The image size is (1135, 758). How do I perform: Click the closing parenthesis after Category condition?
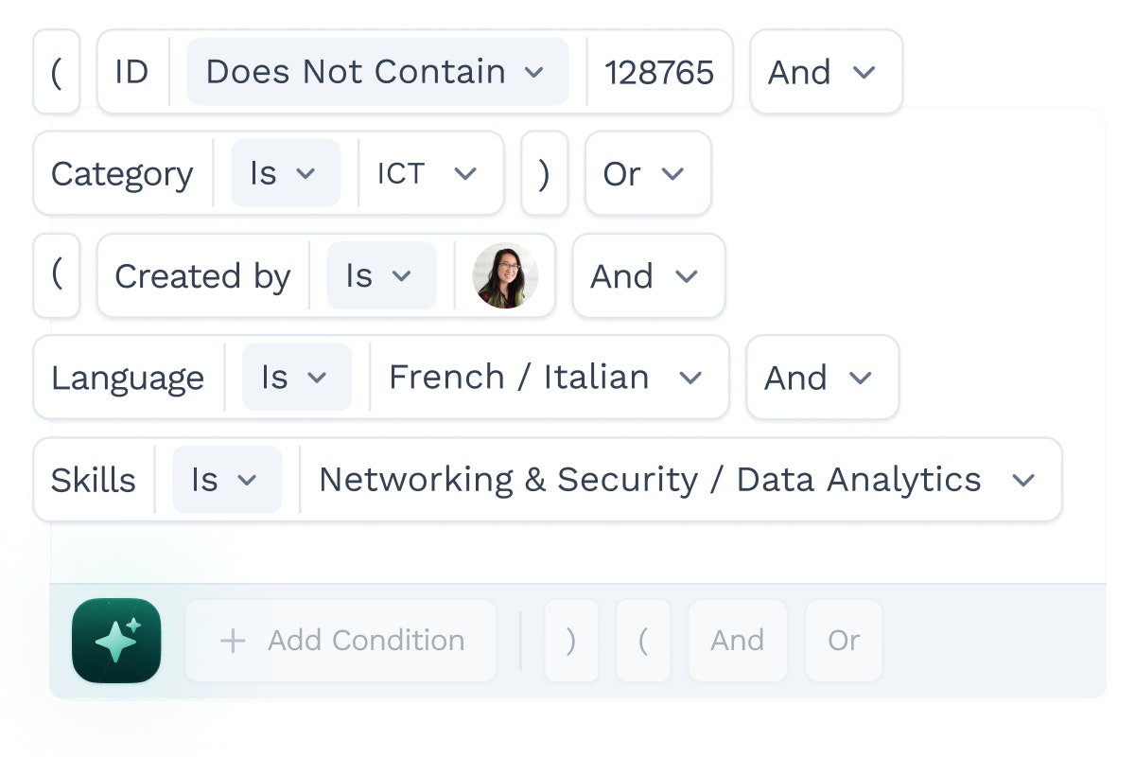(544, 173)
